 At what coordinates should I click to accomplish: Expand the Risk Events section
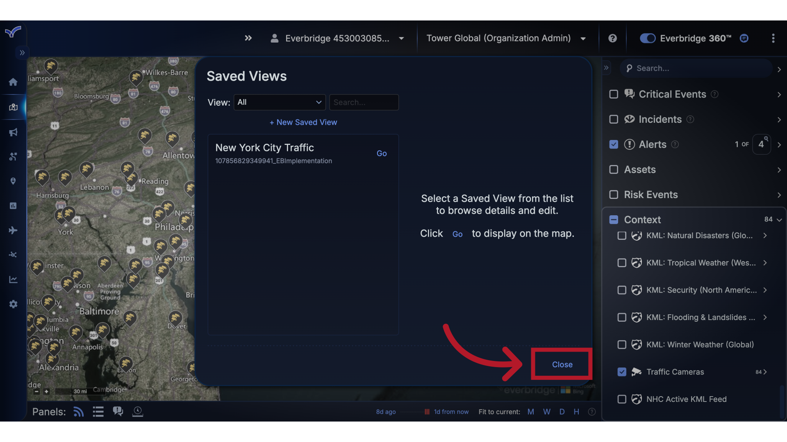tap(779, 195)
